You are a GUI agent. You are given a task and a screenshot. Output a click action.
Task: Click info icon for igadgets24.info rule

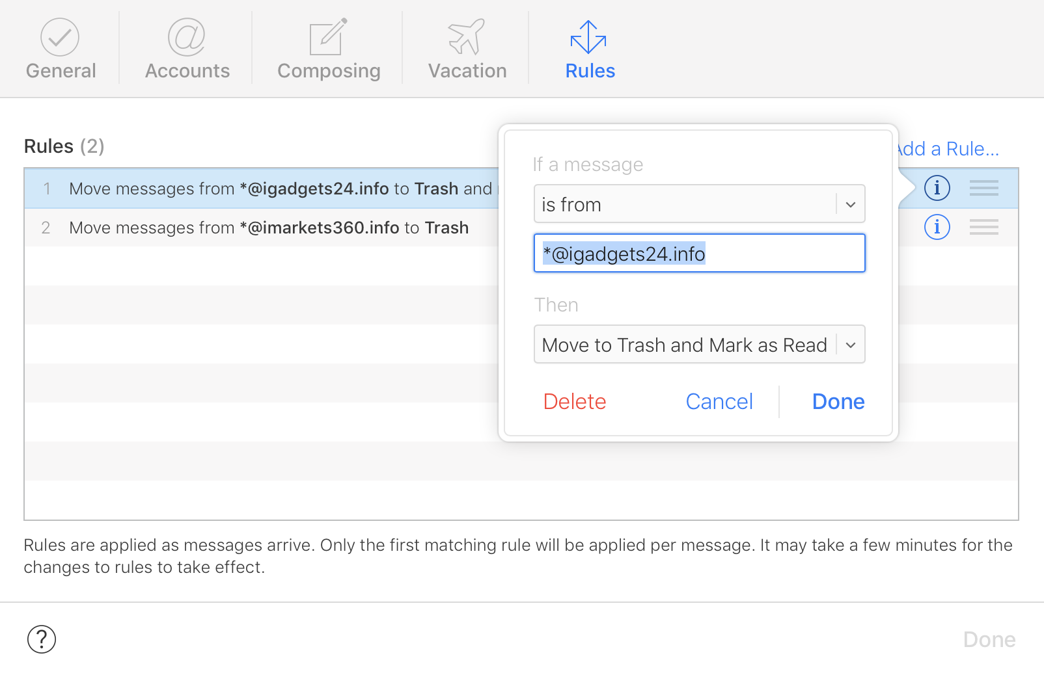tap(937, 188)
